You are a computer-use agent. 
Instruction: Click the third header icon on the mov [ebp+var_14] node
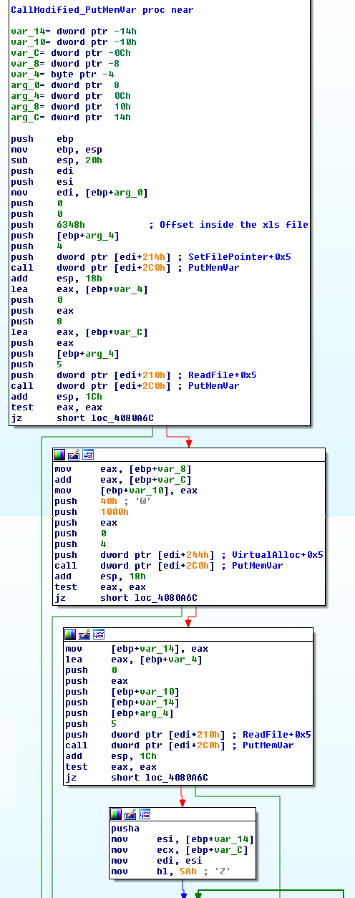click(x=99, y=634)
